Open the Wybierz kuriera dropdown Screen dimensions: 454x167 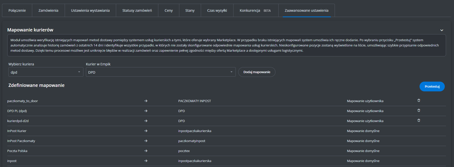[x=46, y=72]
